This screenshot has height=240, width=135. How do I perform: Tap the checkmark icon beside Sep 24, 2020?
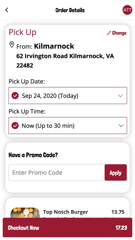(15, 96)
